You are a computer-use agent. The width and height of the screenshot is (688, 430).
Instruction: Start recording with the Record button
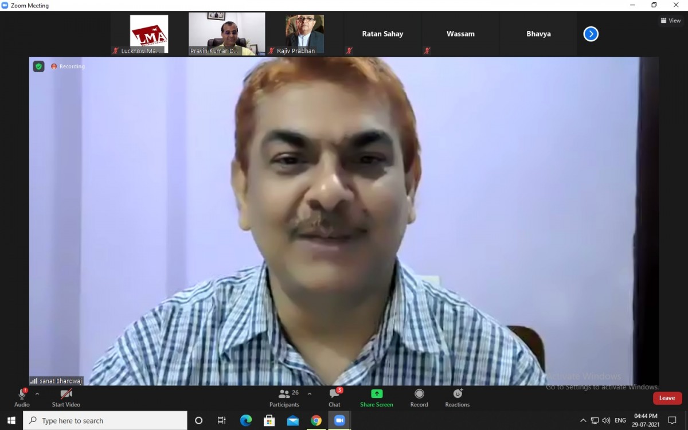pos(419,398)
